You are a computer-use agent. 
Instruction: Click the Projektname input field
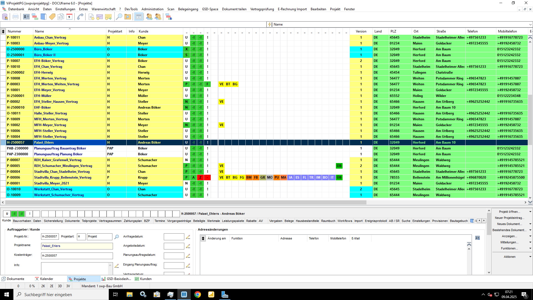click(x=77, y=246)
